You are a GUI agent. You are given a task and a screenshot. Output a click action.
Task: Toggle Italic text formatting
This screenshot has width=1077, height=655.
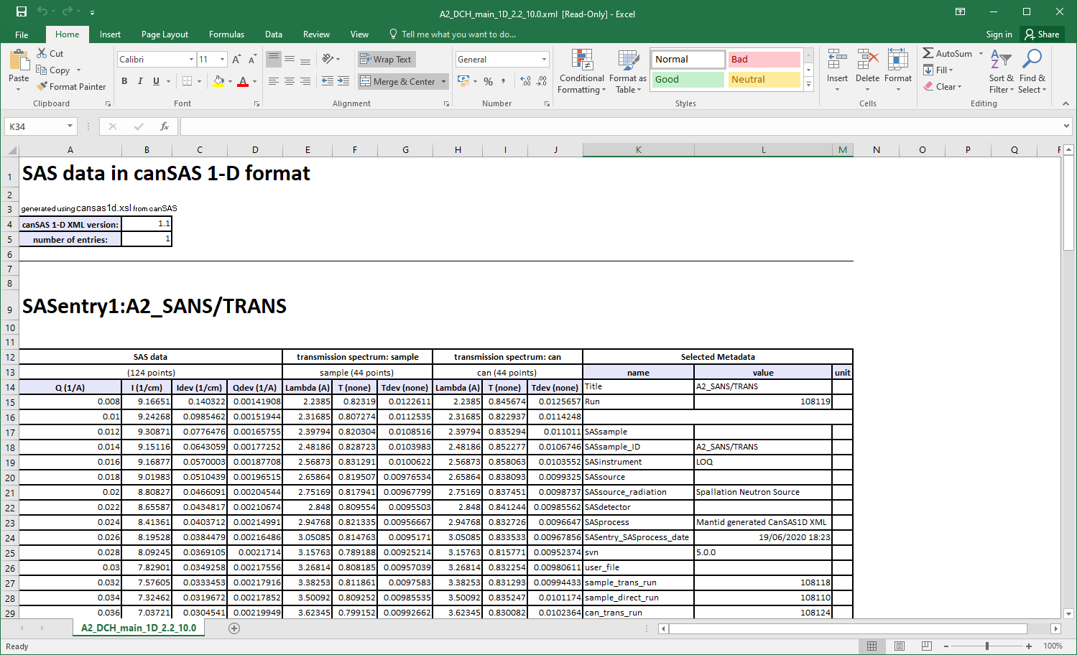click(x=140, y=81)
